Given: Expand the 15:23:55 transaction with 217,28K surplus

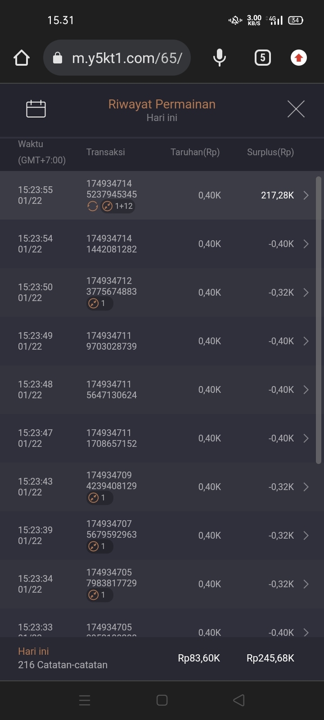Looking at the screenshot, I should 306,195.
